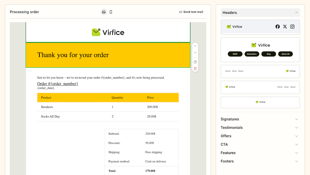
Task: Click the Quantity column header
Action: tap(117, 97)
